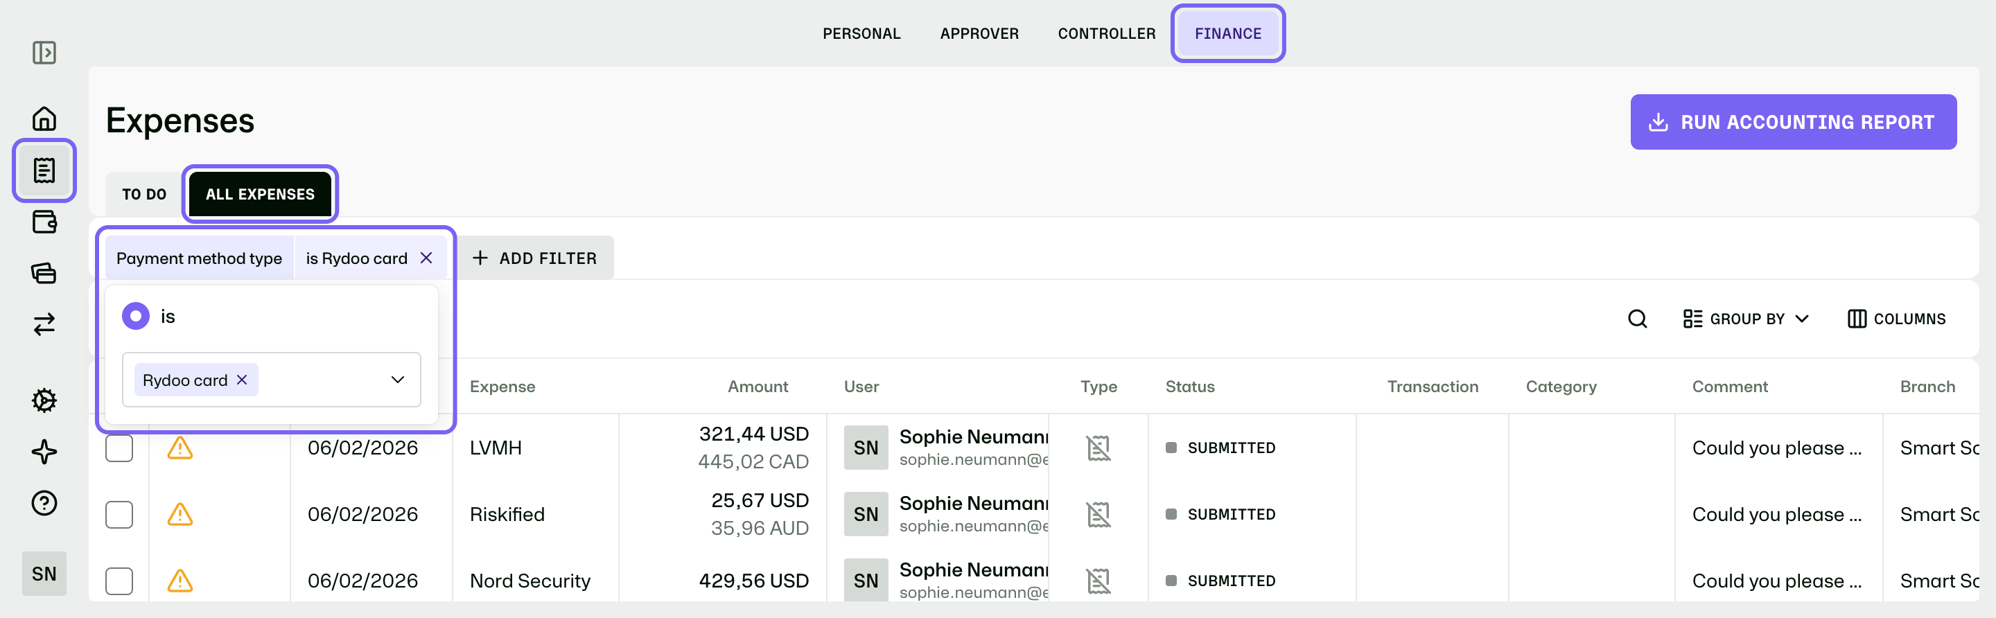Image resolution: width=1996 pixels, height=618 pixels.
Task: Click the Riskified expense name
Action: [507, 514]
